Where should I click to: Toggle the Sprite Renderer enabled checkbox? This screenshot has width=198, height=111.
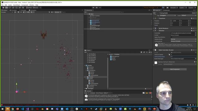click(157, 28)
